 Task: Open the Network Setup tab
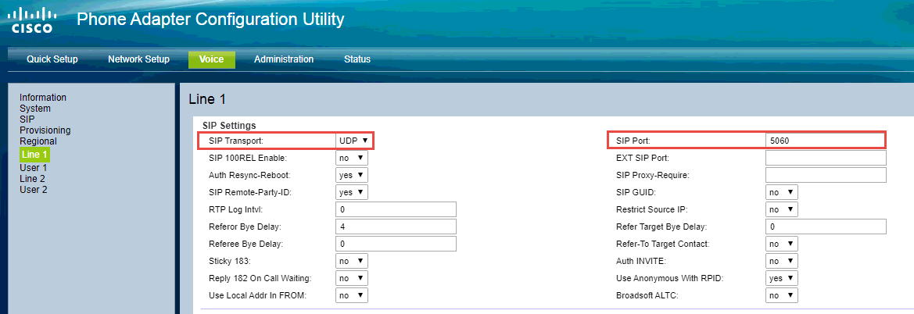tap(138, 59)
